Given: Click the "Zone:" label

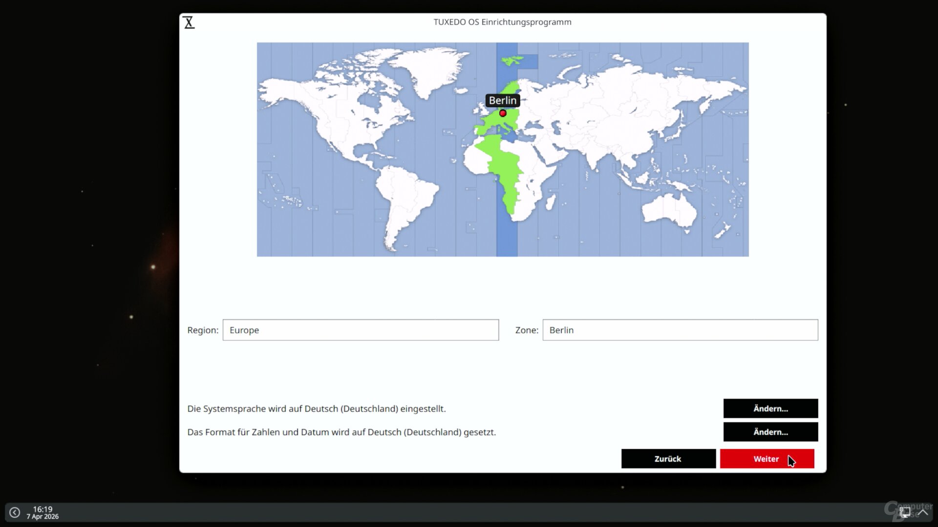Looking at the screenshot, I should [x=527, y=330].
